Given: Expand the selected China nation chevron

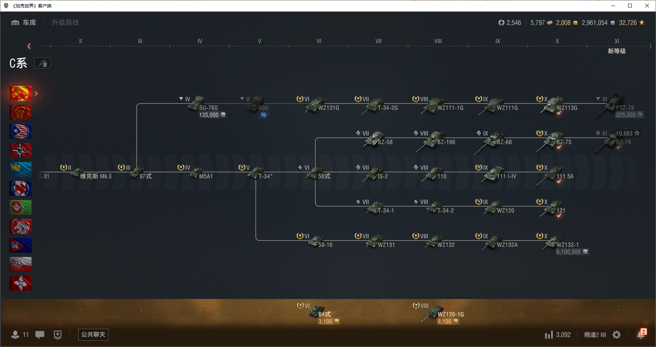Looking at the screenshot, I should point(36,93).
